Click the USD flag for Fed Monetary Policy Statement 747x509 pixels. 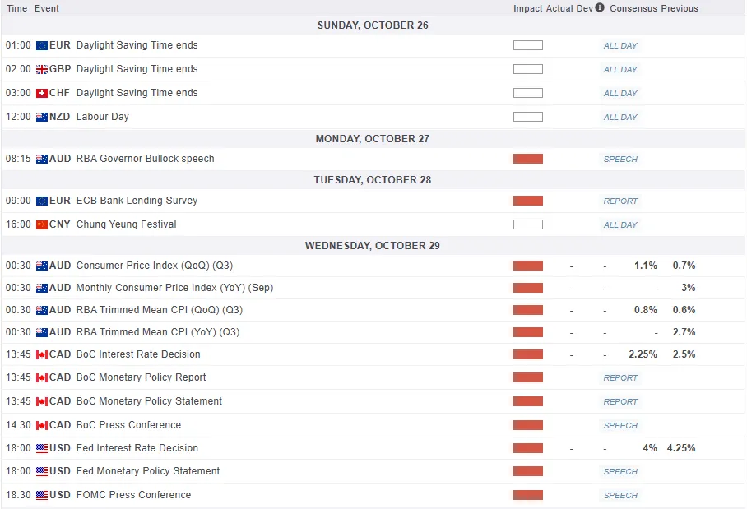(x=42, y=471)
